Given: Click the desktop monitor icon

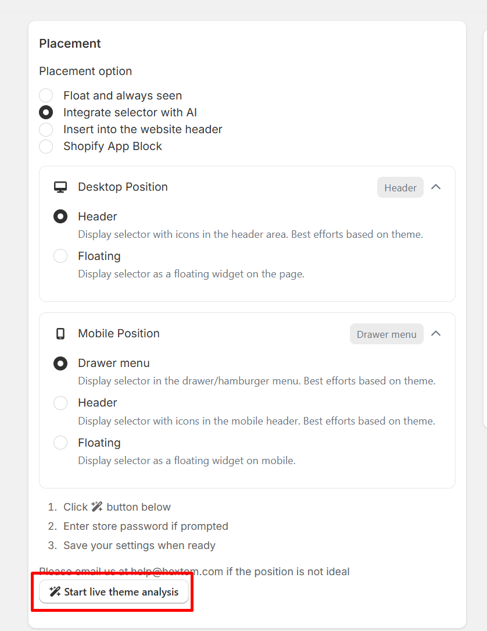Looking at the screenshot, I should click(60, 187).
